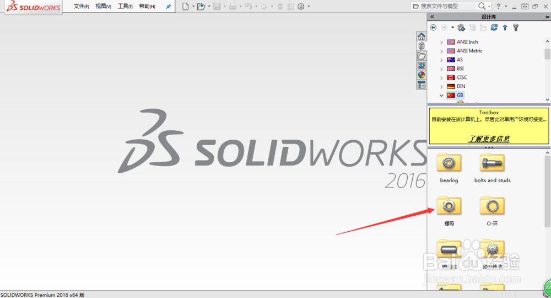Open the Options gear dropdown arrow

[x=309, y=6]
